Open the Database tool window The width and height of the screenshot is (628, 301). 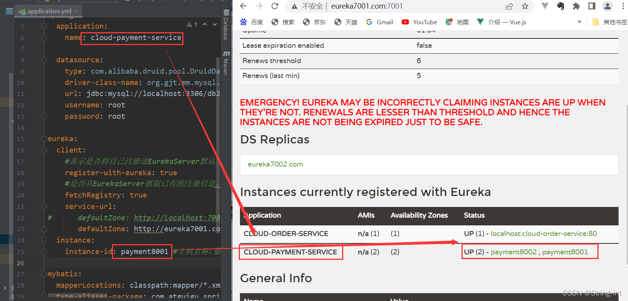coord(226,24)
